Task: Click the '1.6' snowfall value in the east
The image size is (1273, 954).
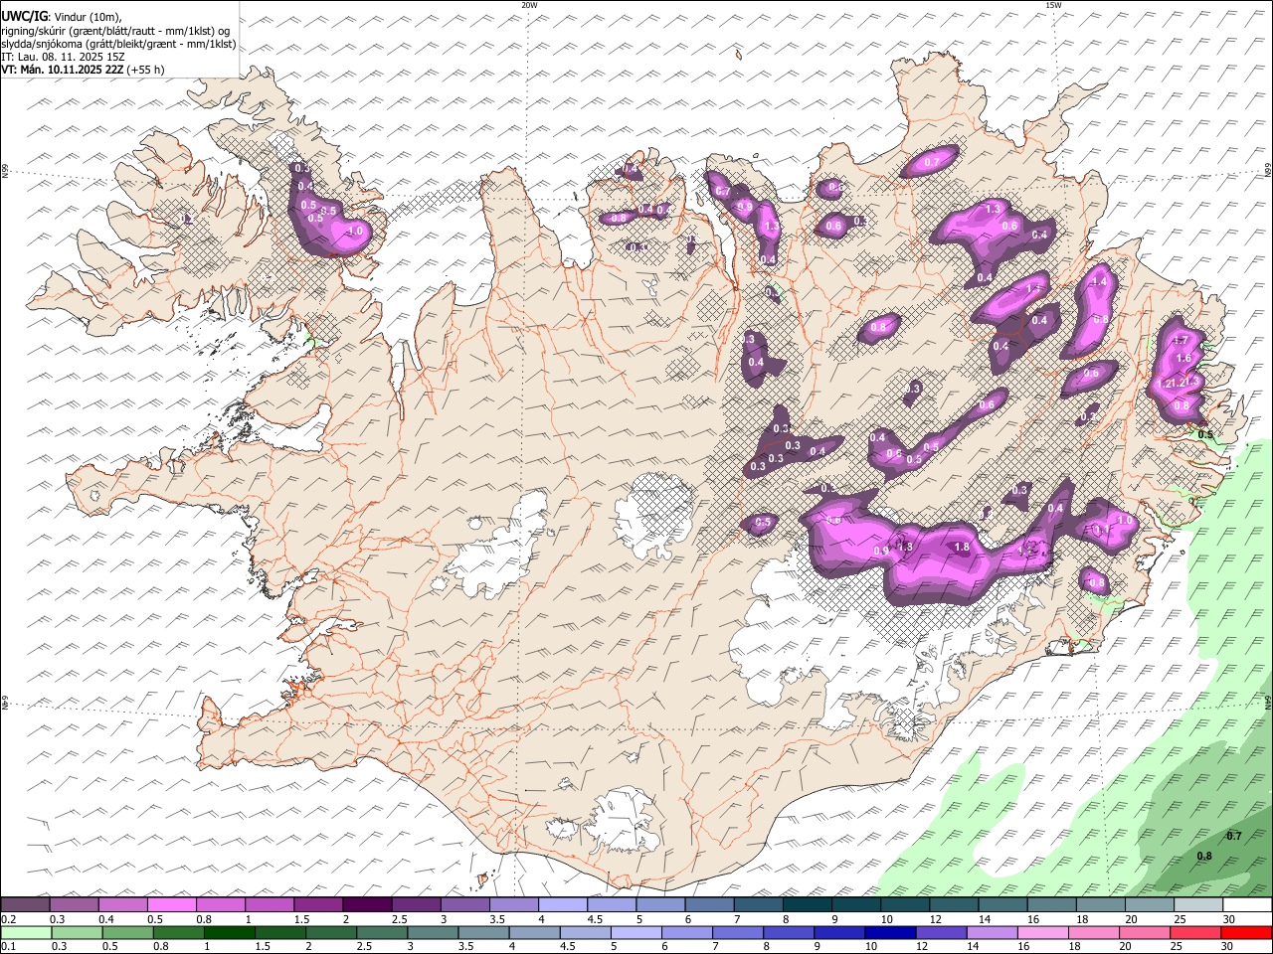Action: pos(1183,359)
